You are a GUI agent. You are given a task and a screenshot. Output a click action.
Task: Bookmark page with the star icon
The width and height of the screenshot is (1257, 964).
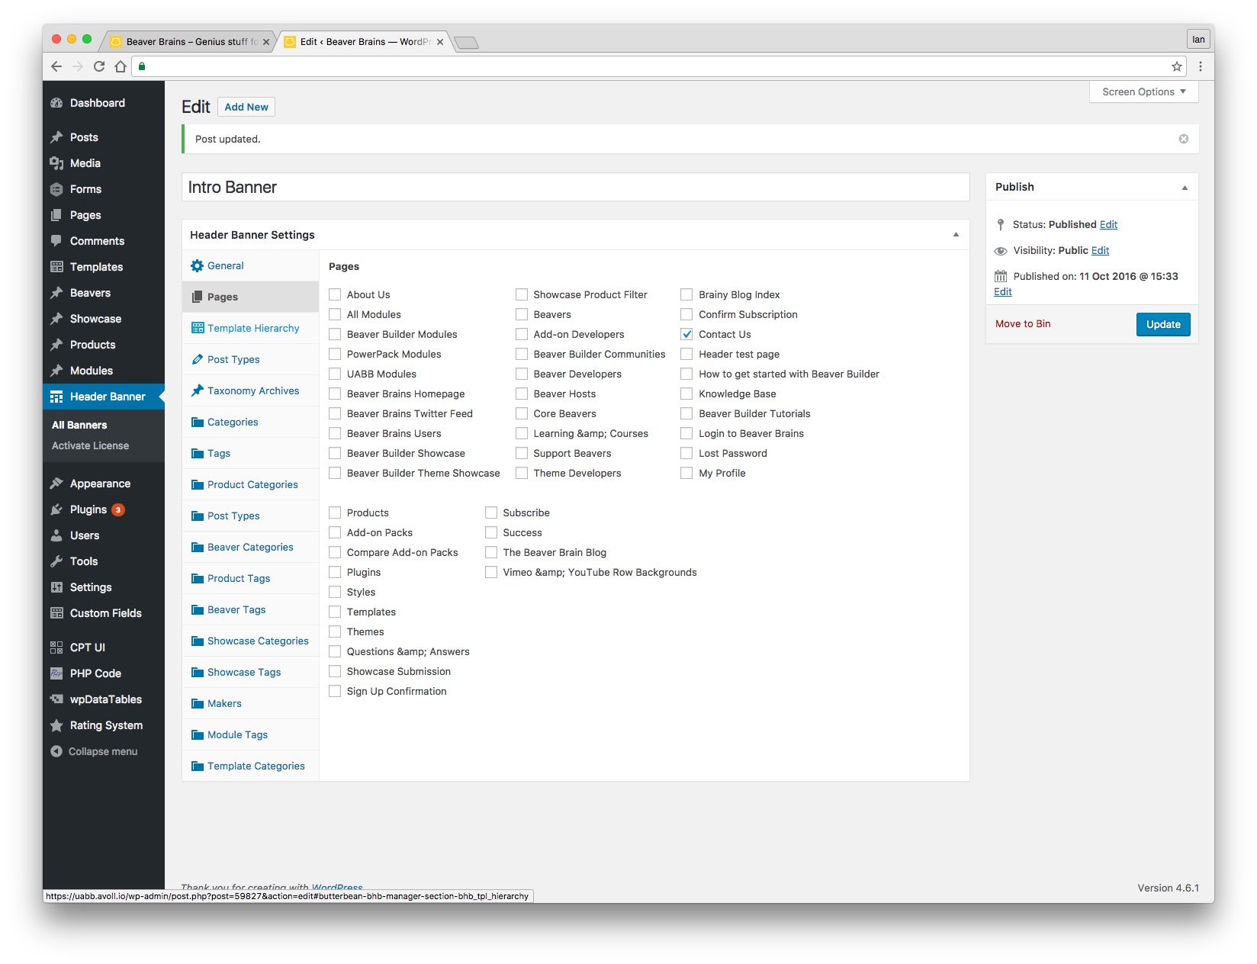pyautogui.click(x=1176, y=66)
